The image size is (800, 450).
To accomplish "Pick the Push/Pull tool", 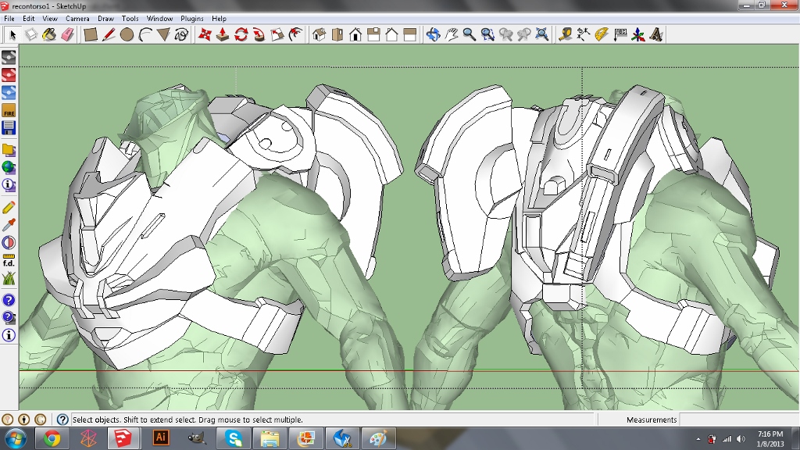I will coord(223,34).
